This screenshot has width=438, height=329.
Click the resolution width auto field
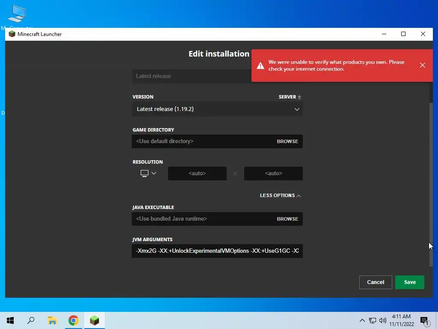tap(197, 173)
